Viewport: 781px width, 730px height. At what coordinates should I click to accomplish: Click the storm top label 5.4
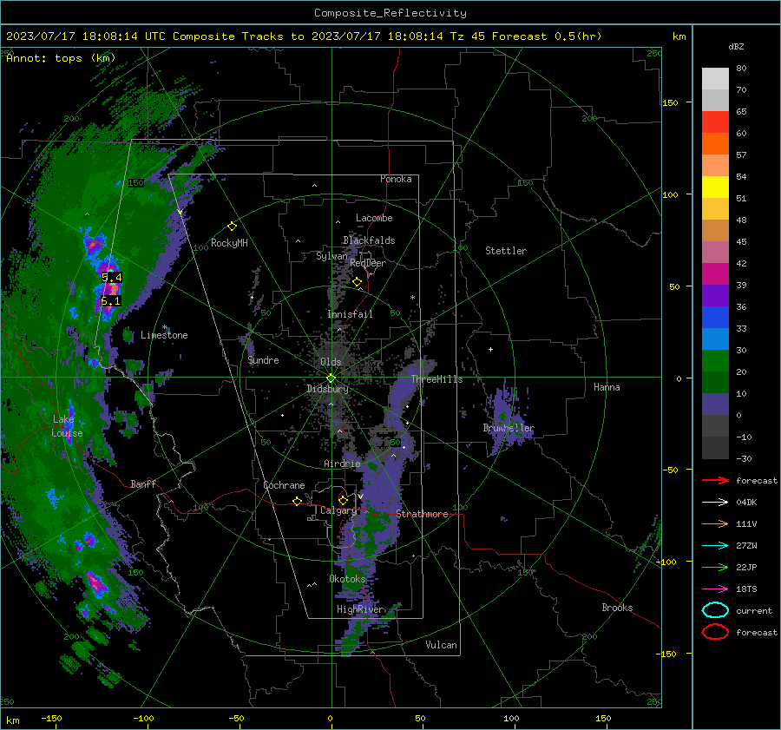[112, 278]
